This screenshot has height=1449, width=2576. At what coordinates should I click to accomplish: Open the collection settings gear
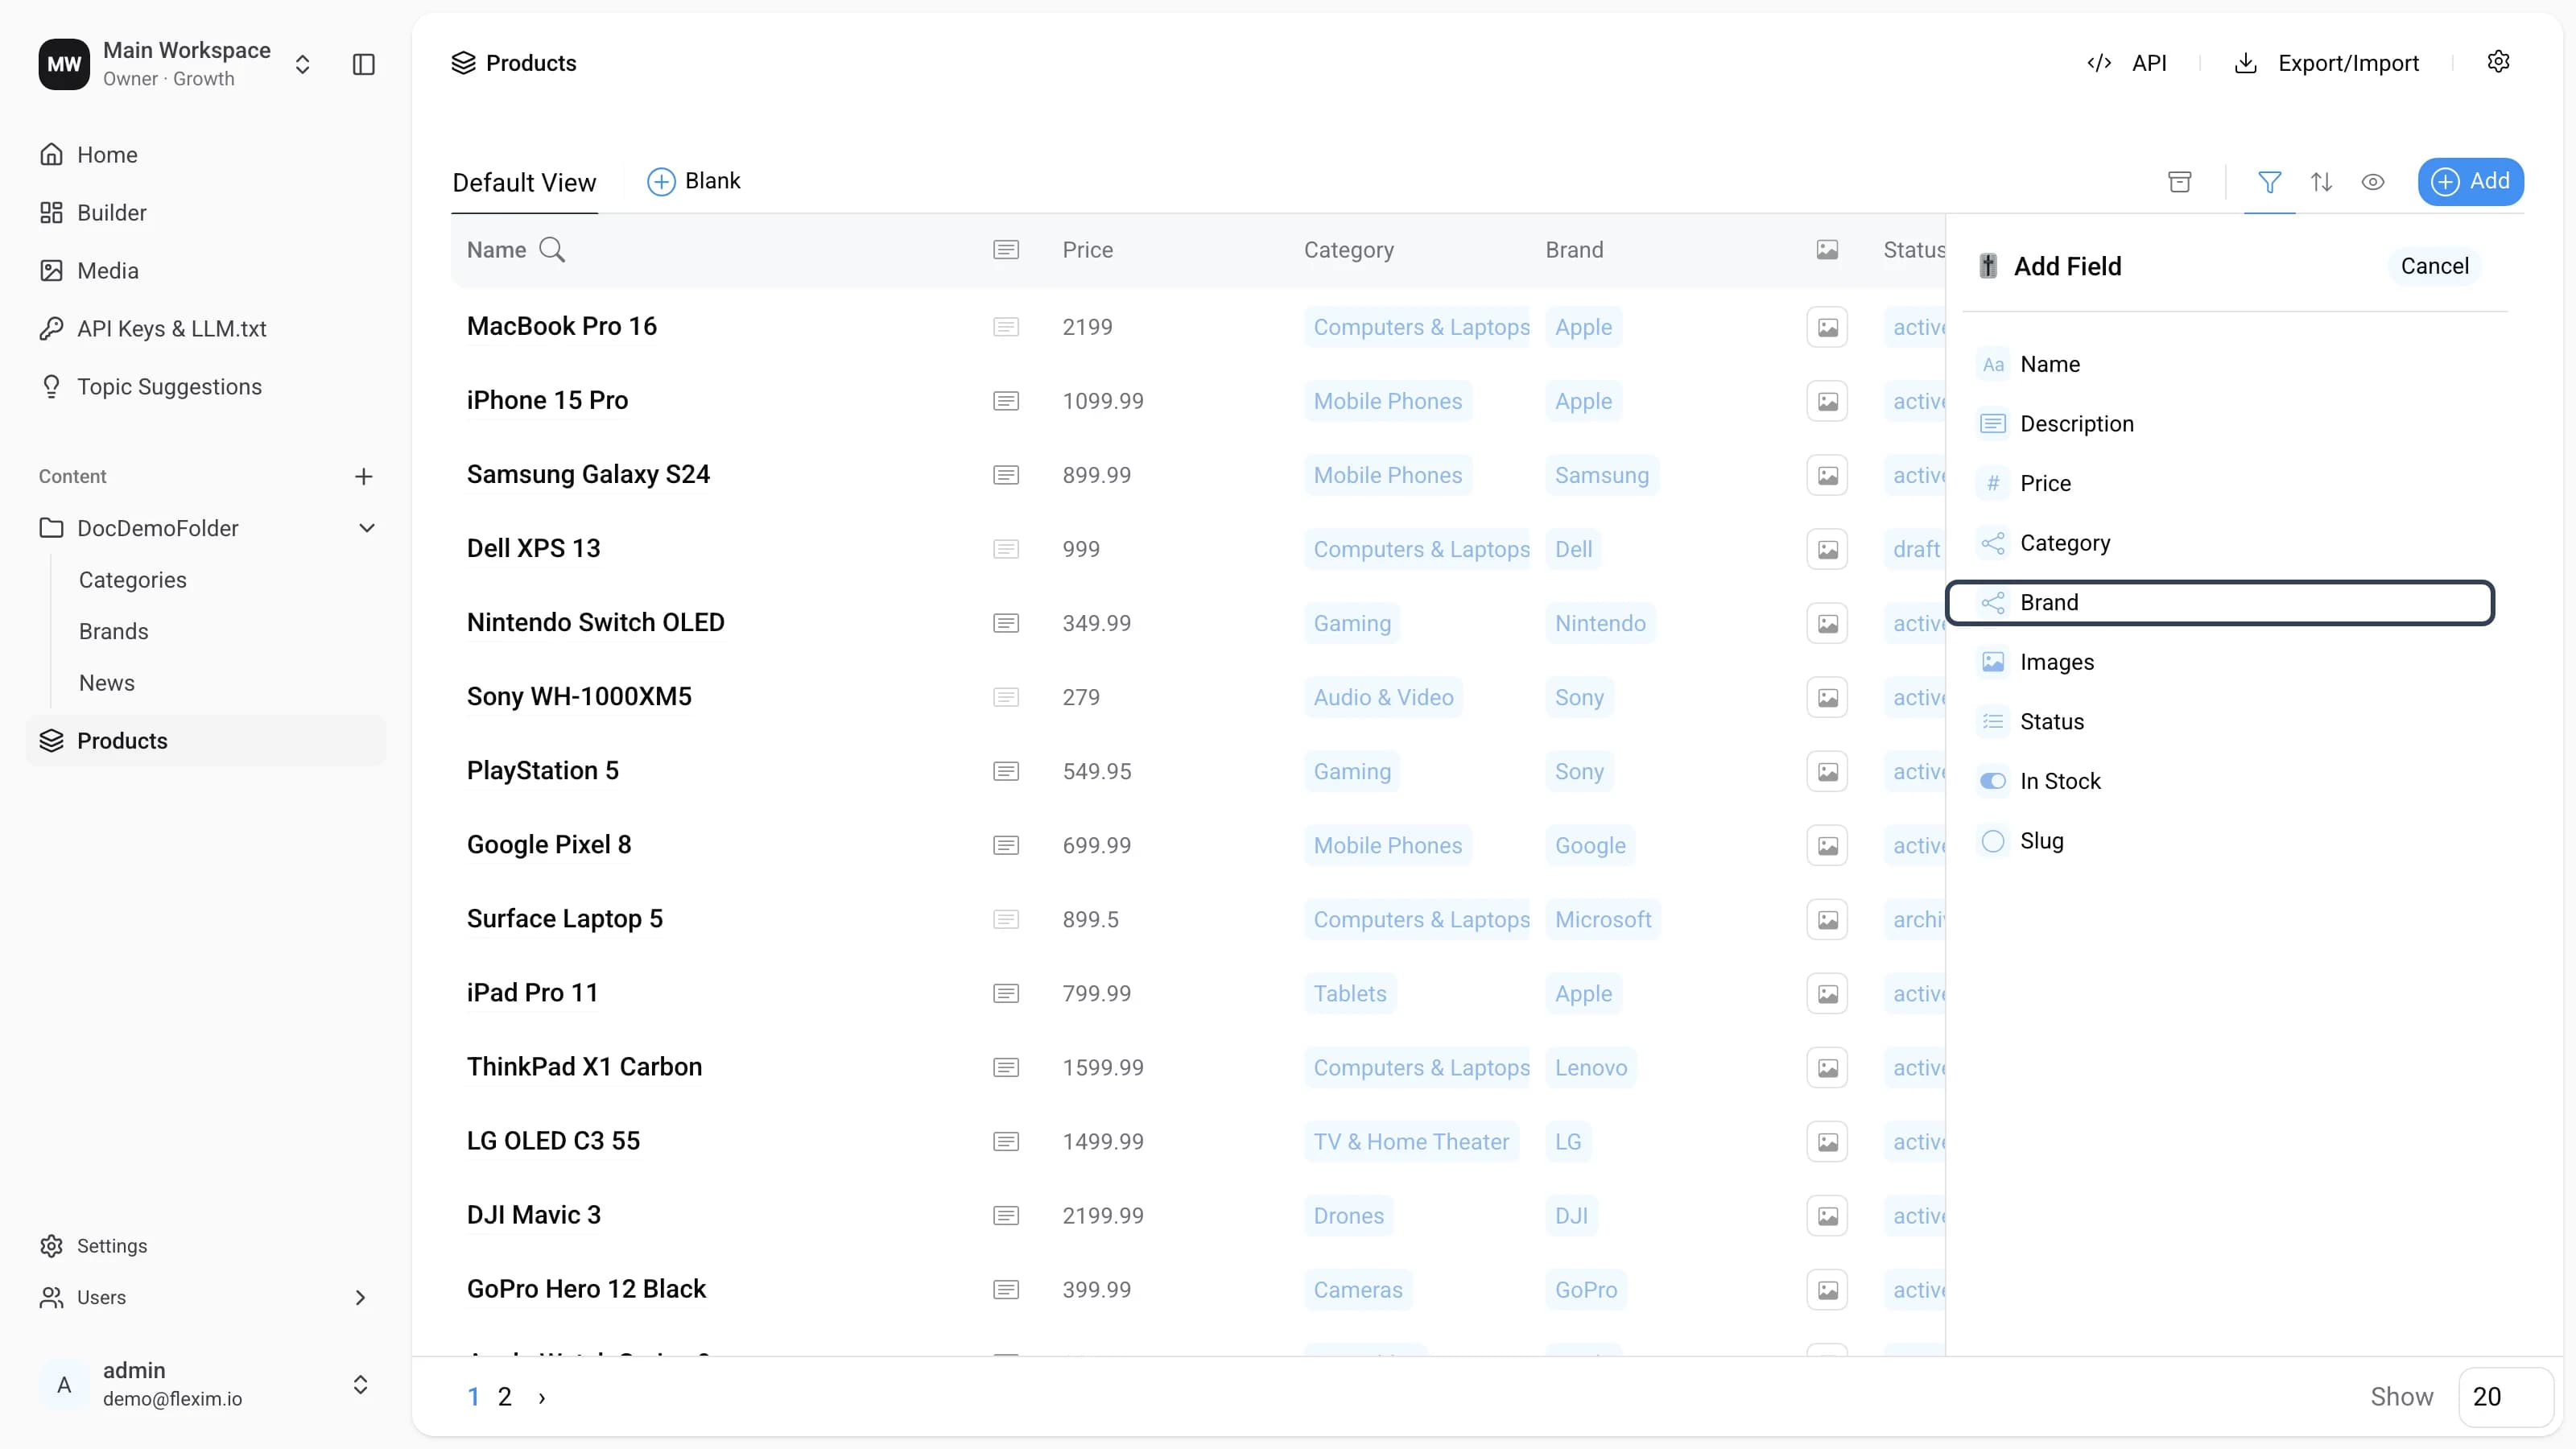(2498, 62)
